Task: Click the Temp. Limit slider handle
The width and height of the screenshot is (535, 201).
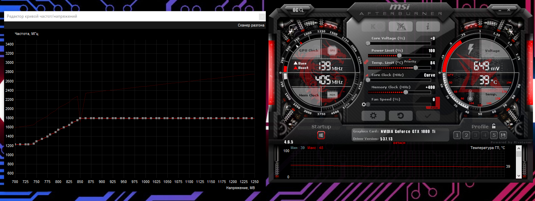Action: (416, 68)
